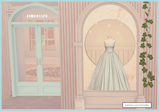The image size is (159, 111).
Task: Click the small star at the upper left
Action: pos(97,24)
